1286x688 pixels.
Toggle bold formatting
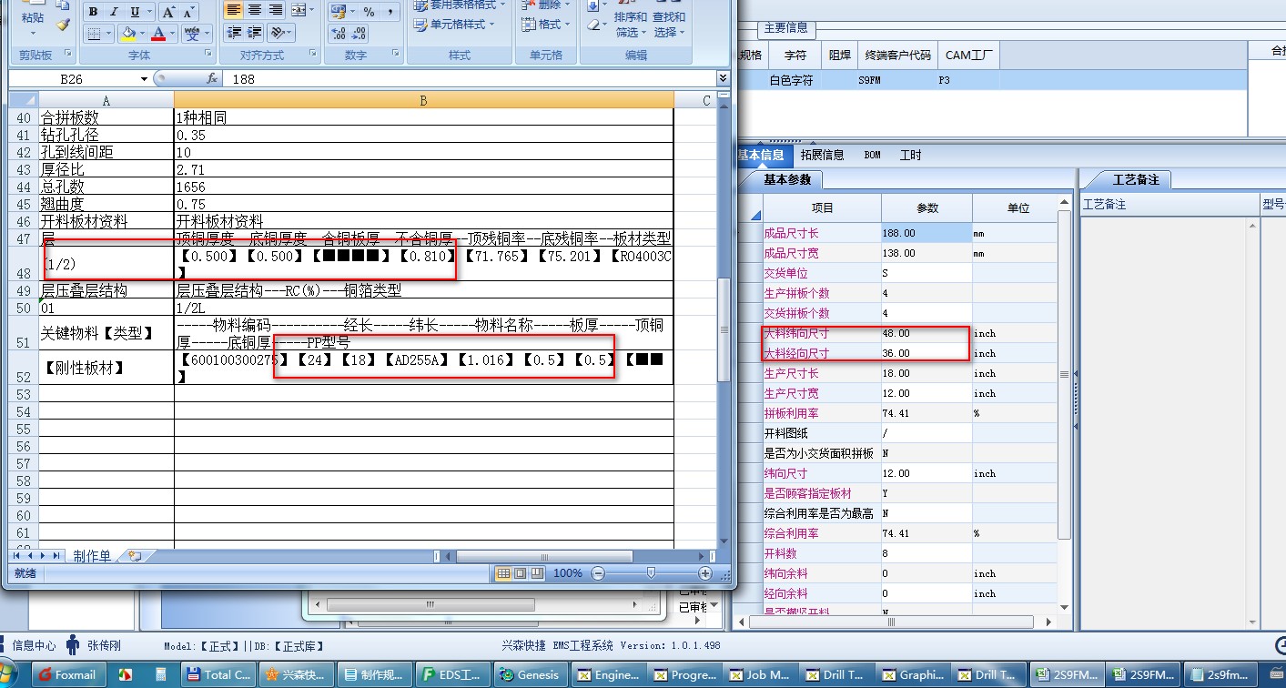coord(93,12)
